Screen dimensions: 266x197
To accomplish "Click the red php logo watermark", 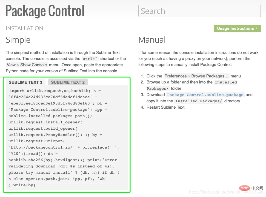I will point(244,188).
